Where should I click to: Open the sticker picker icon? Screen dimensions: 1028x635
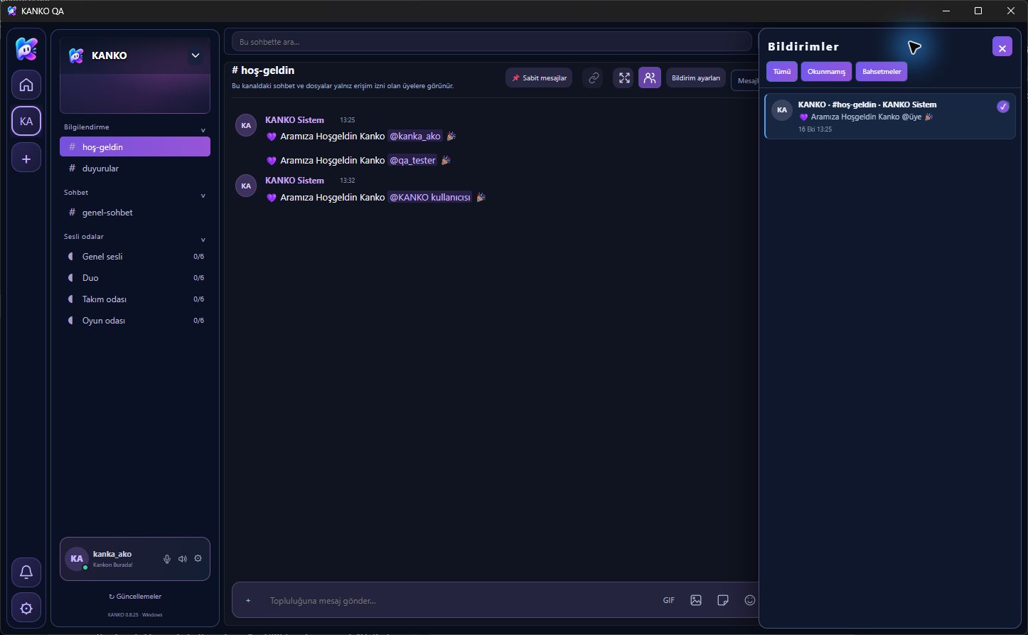tap(723, 601)
